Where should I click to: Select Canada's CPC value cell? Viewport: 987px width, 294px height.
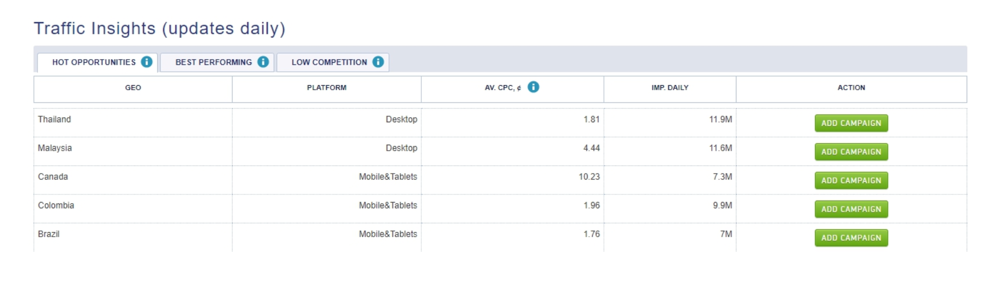512,177
